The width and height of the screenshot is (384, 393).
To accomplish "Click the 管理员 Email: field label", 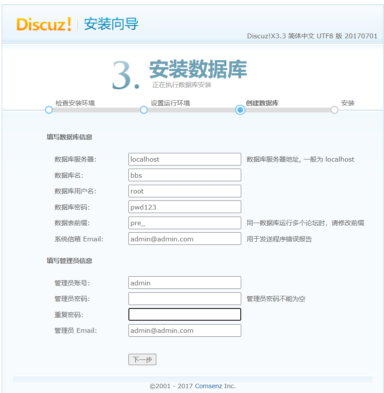I will click(x=76, y=331).
